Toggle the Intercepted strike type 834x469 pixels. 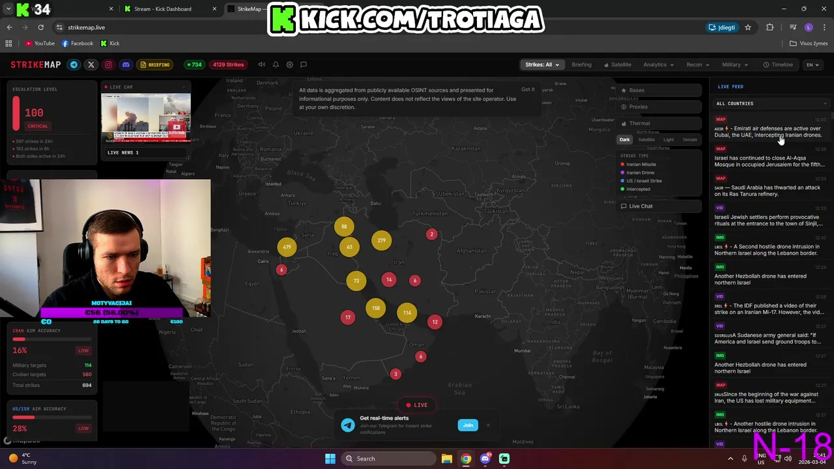pyautogui.click(x=635, y=190)
